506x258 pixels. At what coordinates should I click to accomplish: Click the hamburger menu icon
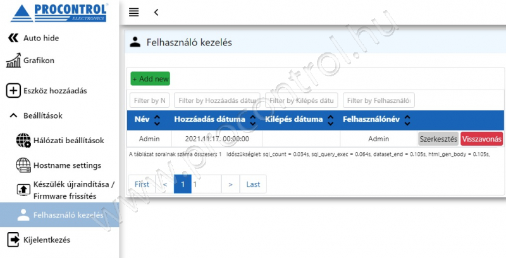coord(133,12)
